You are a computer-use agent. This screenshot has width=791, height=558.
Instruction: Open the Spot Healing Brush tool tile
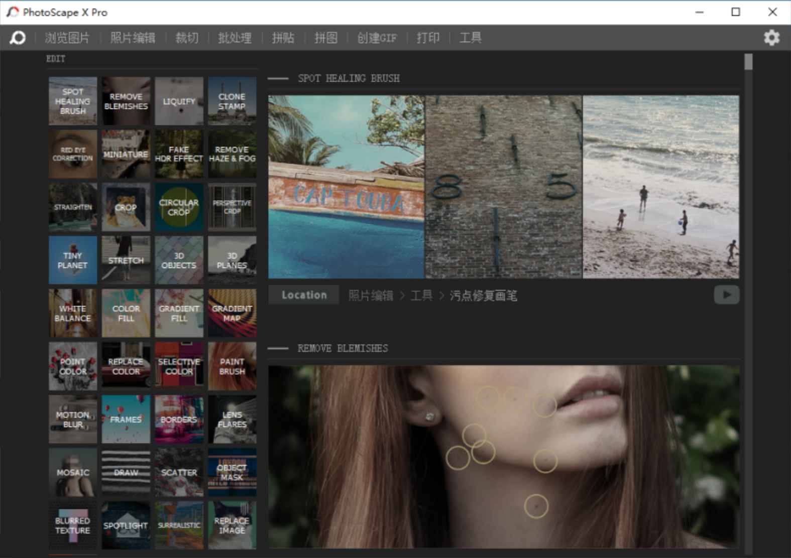pos(73,101)
